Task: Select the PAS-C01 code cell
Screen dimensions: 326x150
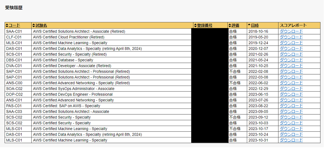Action: 18,106
